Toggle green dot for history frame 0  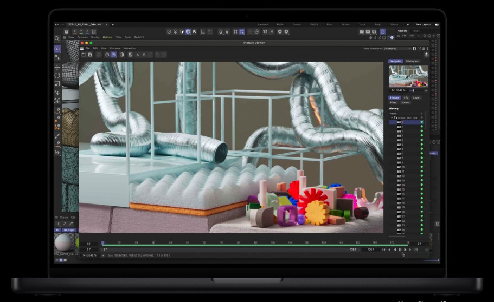(x=421, y=122)
